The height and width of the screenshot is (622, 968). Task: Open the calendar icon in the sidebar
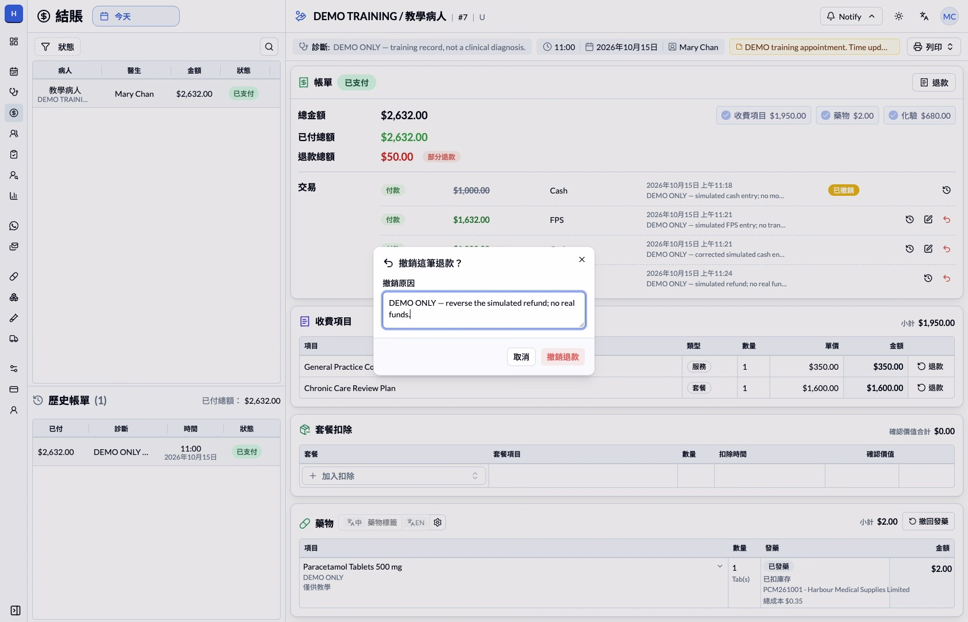click(14, 71)
